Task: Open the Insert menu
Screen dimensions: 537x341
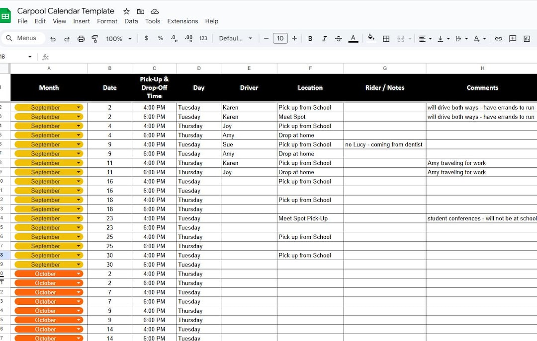Action: click(82, 21)
